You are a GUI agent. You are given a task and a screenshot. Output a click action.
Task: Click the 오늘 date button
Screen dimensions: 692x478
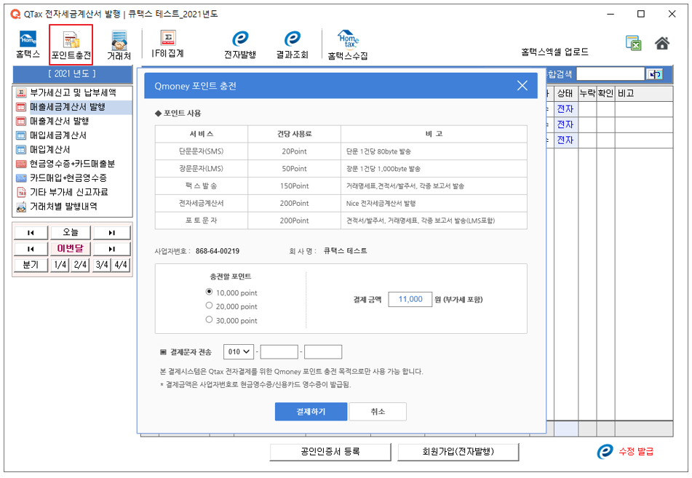click(70, 233)
